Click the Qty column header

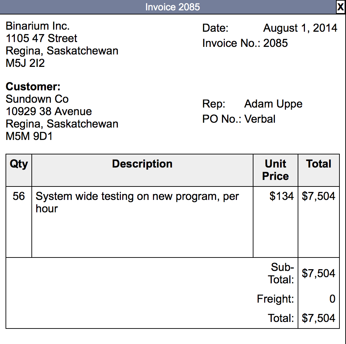19,164
